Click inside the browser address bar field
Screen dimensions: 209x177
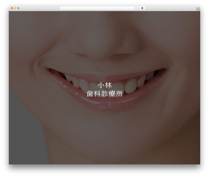[x=99, y=8]
